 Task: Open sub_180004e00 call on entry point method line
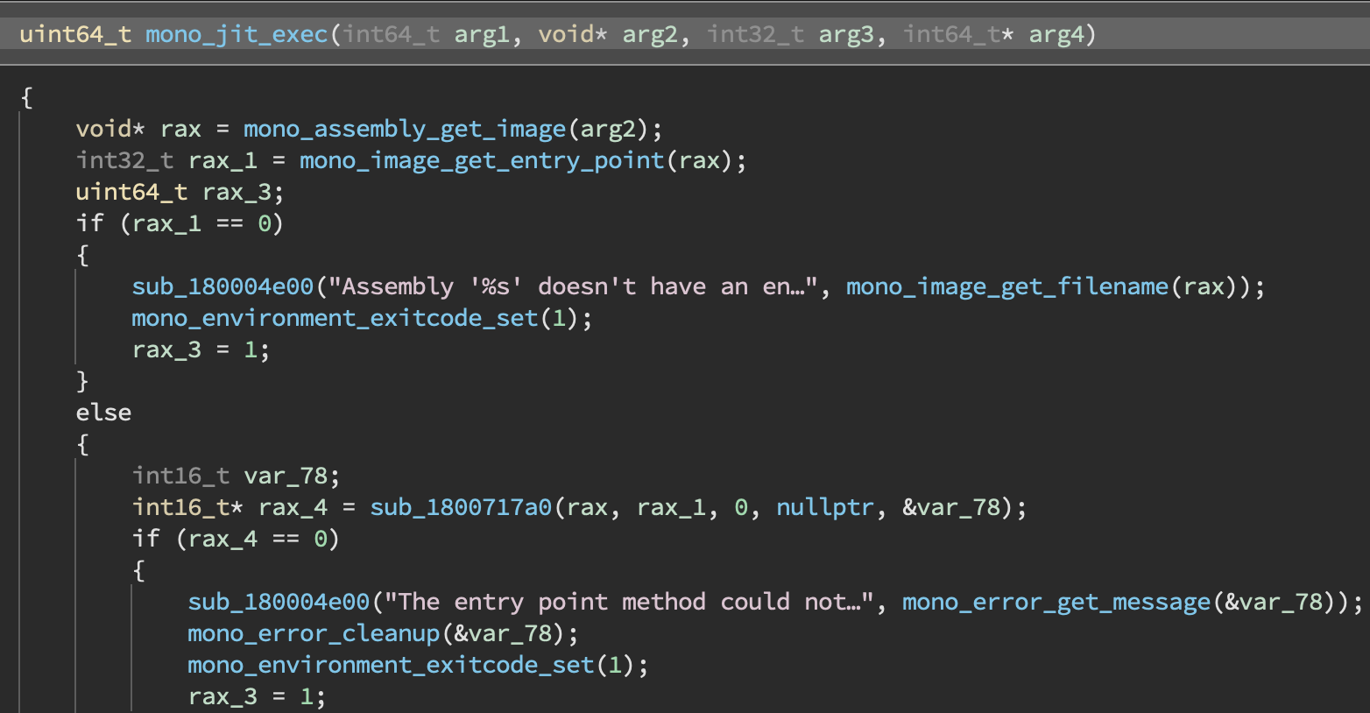coord(279,602)
